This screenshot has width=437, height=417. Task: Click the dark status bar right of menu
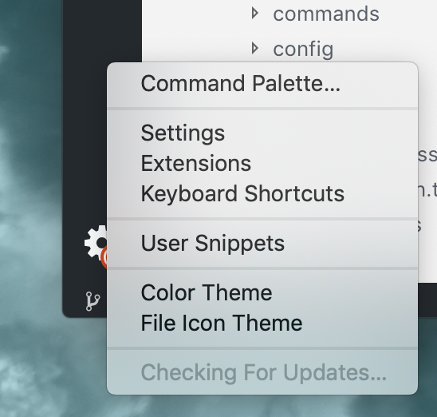[427, 300]
